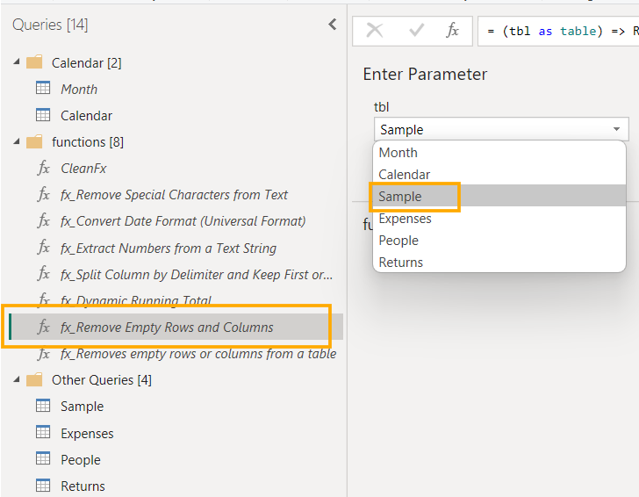The height and width of the screenshot is (497, 639).
Task: Click the fx icon in the formula bar
Action: [452, 31]
